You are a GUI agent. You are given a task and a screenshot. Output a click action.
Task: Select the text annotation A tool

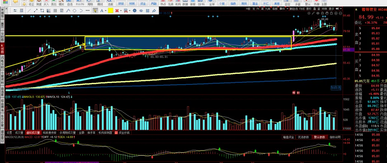(x=102, y=11)
